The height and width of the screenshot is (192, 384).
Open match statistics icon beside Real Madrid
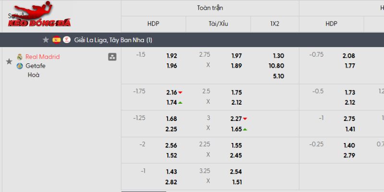coord(112,57)
